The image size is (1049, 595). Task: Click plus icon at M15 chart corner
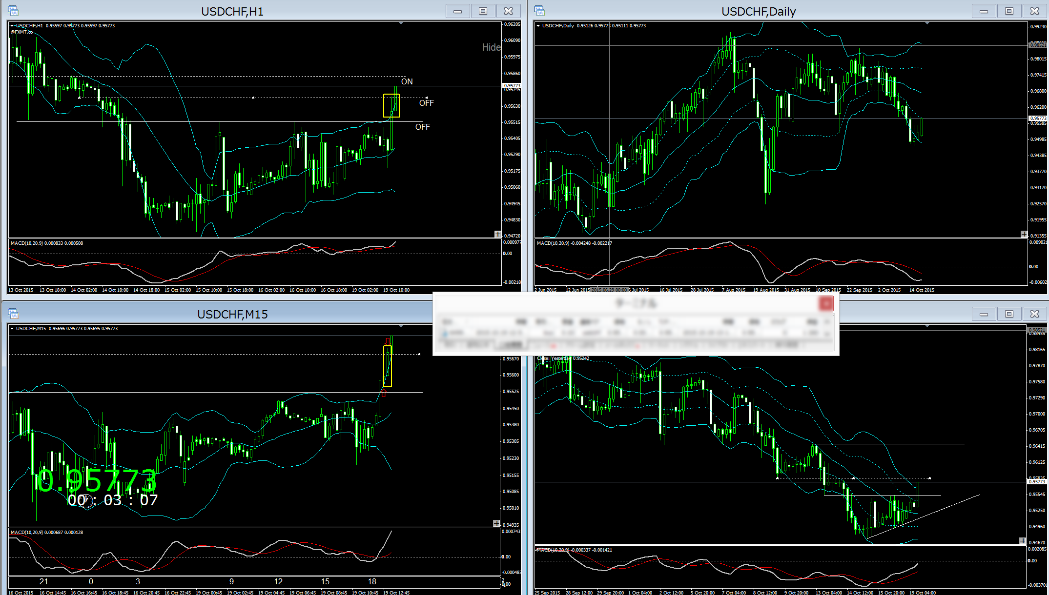pyautogui.click(x=496, y=523)
